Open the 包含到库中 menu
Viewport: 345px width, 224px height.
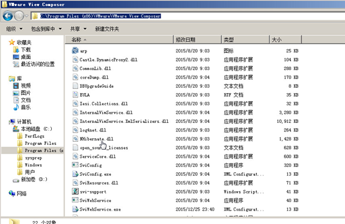click(x=46, y=29)
